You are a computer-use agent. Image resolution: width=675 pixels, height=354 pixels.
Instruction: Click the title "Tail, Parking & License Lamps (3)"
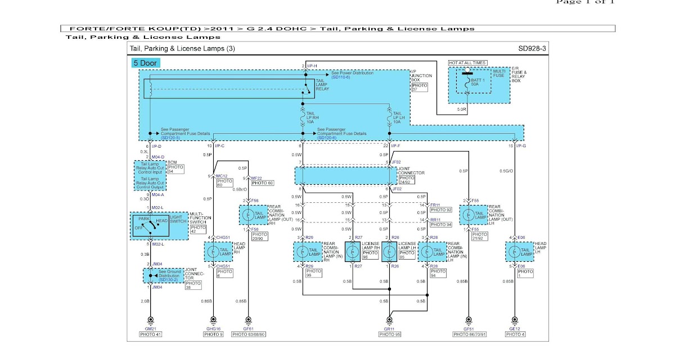pyautogui.click(x=182, y=49)
